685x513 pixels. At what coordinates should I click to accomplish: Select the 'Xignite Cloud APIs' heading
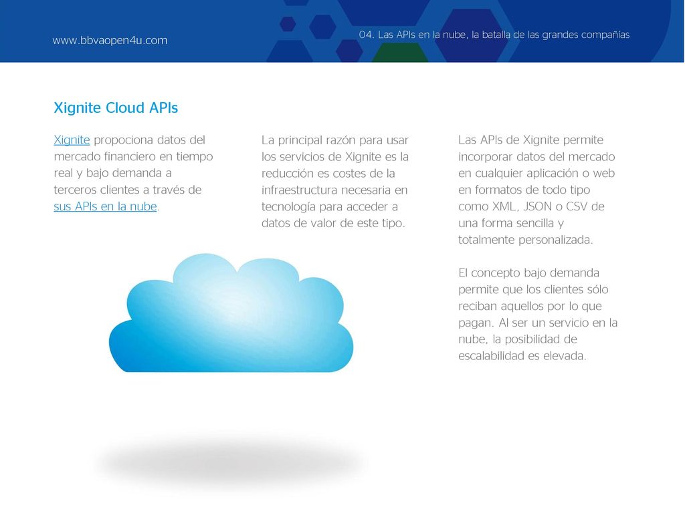pos(116,108)
